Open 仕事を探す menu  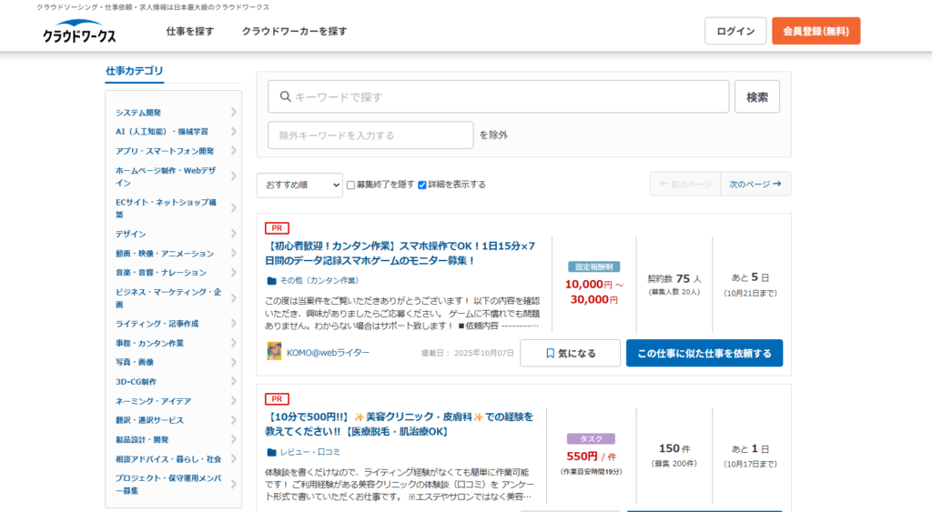(x=190, y=31)
